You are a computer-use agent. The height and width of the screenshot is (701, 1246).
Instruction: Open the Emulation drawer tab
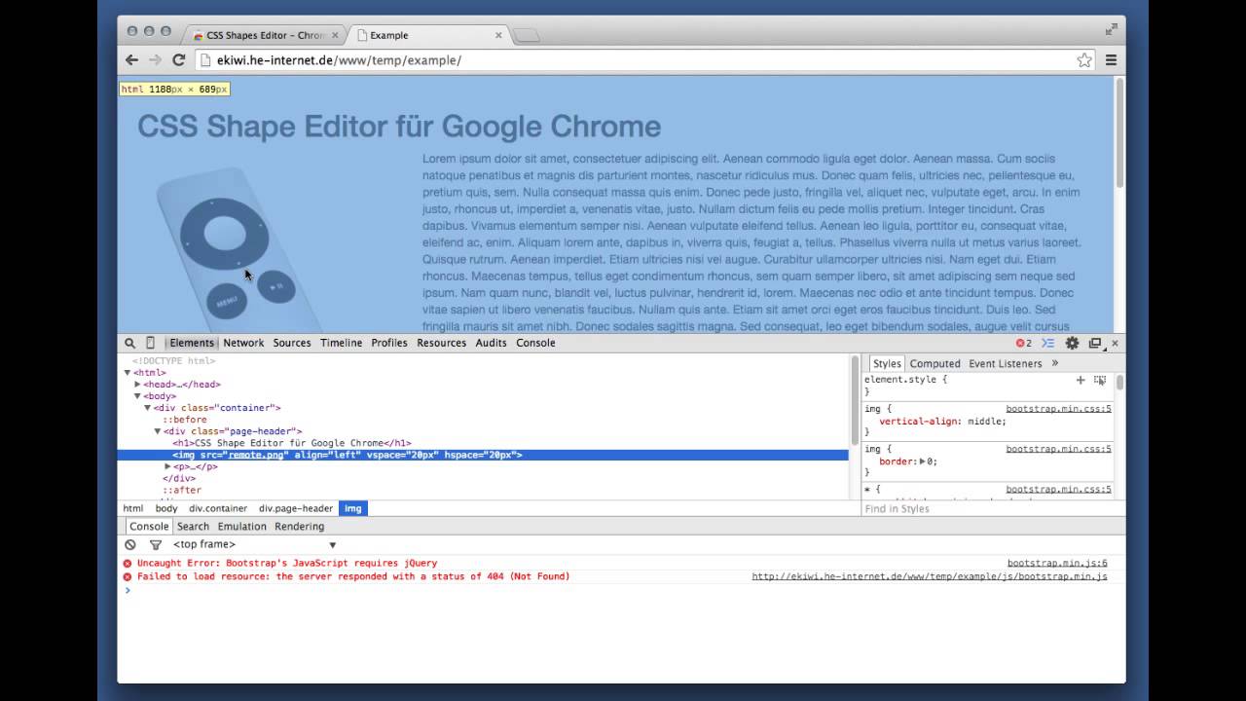point(241,527)
